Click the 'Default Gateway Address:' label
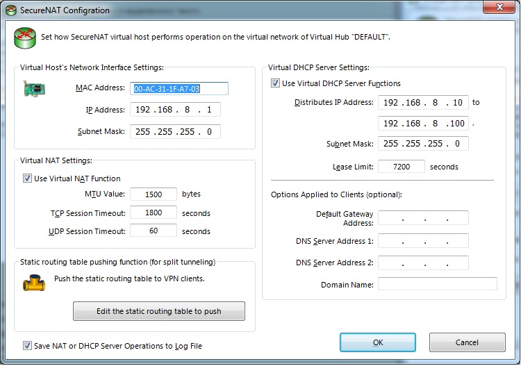The width and height of the screenshot is (521, 366). [x=345, y=219]
